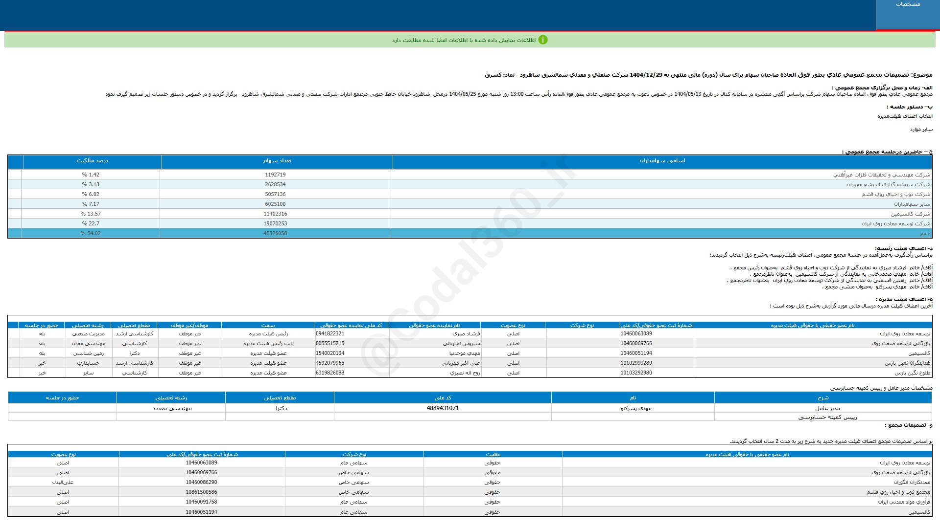Click field of study مديريت صنعتي
Image resolution: width=940 pixels, height=528 pixels.
(x=88, y=333)
